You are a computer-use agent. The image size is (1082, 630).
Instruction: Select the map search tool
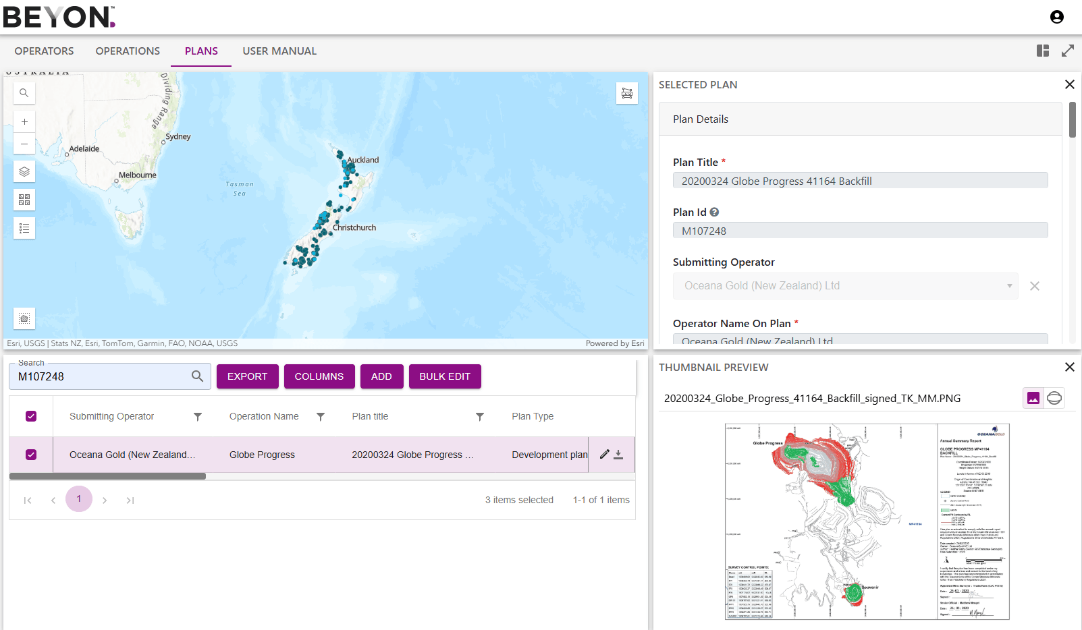click(x=24, y=92)
